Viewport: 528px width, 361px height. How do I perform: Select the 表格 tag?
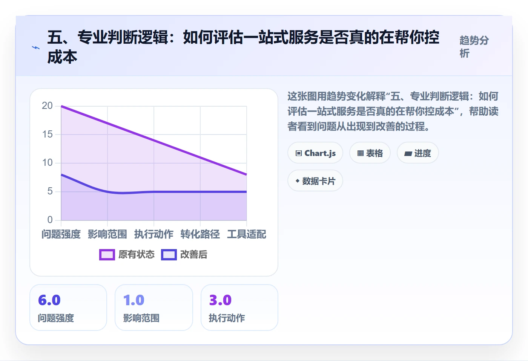click(370, 153)
